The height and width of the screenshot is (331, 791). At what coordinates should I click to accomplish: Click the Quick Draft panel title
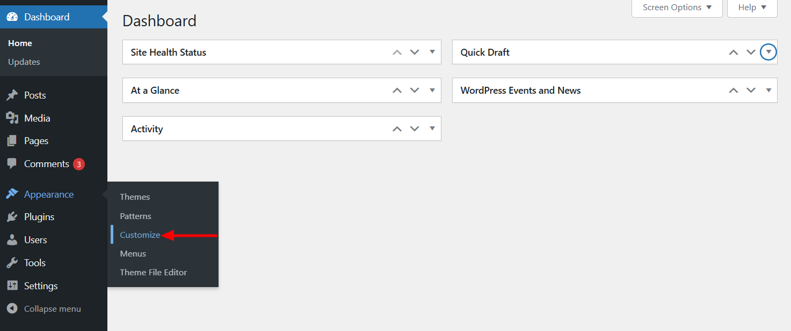[485, 52]
